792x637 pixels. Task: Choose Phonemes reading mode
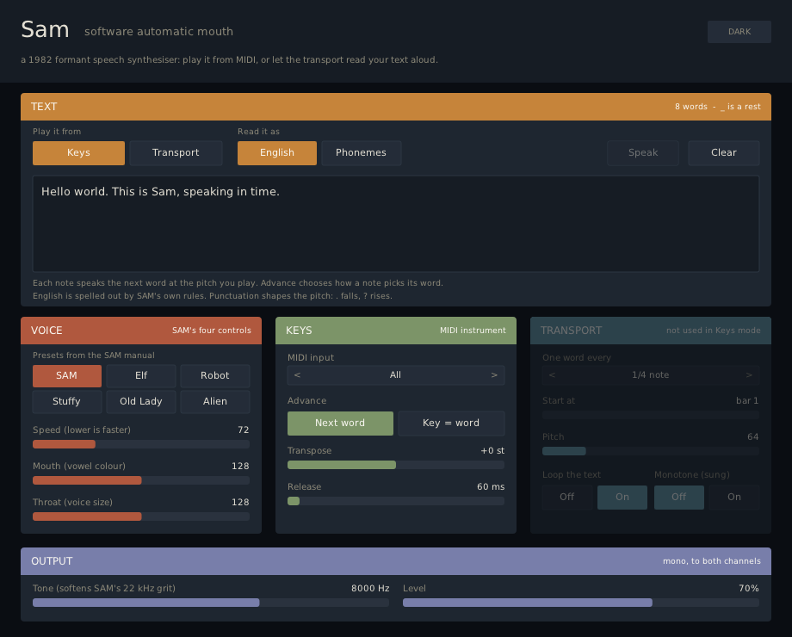coord(362,152)
